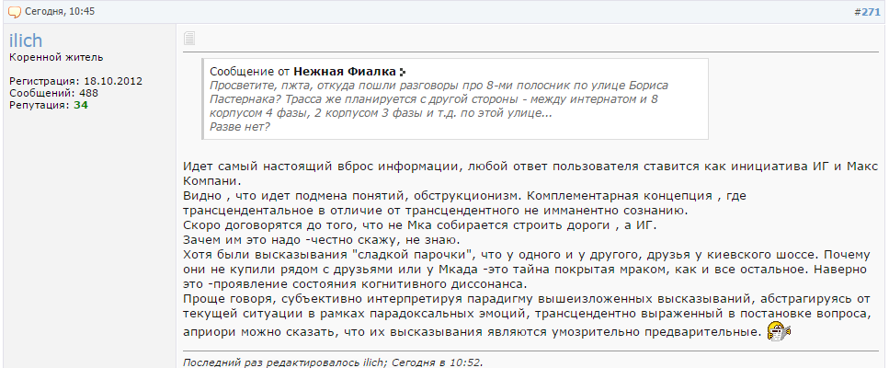889x368 pixels.
Task: Click the post document icon above quote
Action: coord(189,39)
